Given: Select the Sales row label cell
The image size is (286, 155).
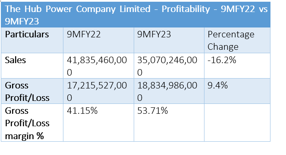Looking at the screenshot, I should click(32, 66).
